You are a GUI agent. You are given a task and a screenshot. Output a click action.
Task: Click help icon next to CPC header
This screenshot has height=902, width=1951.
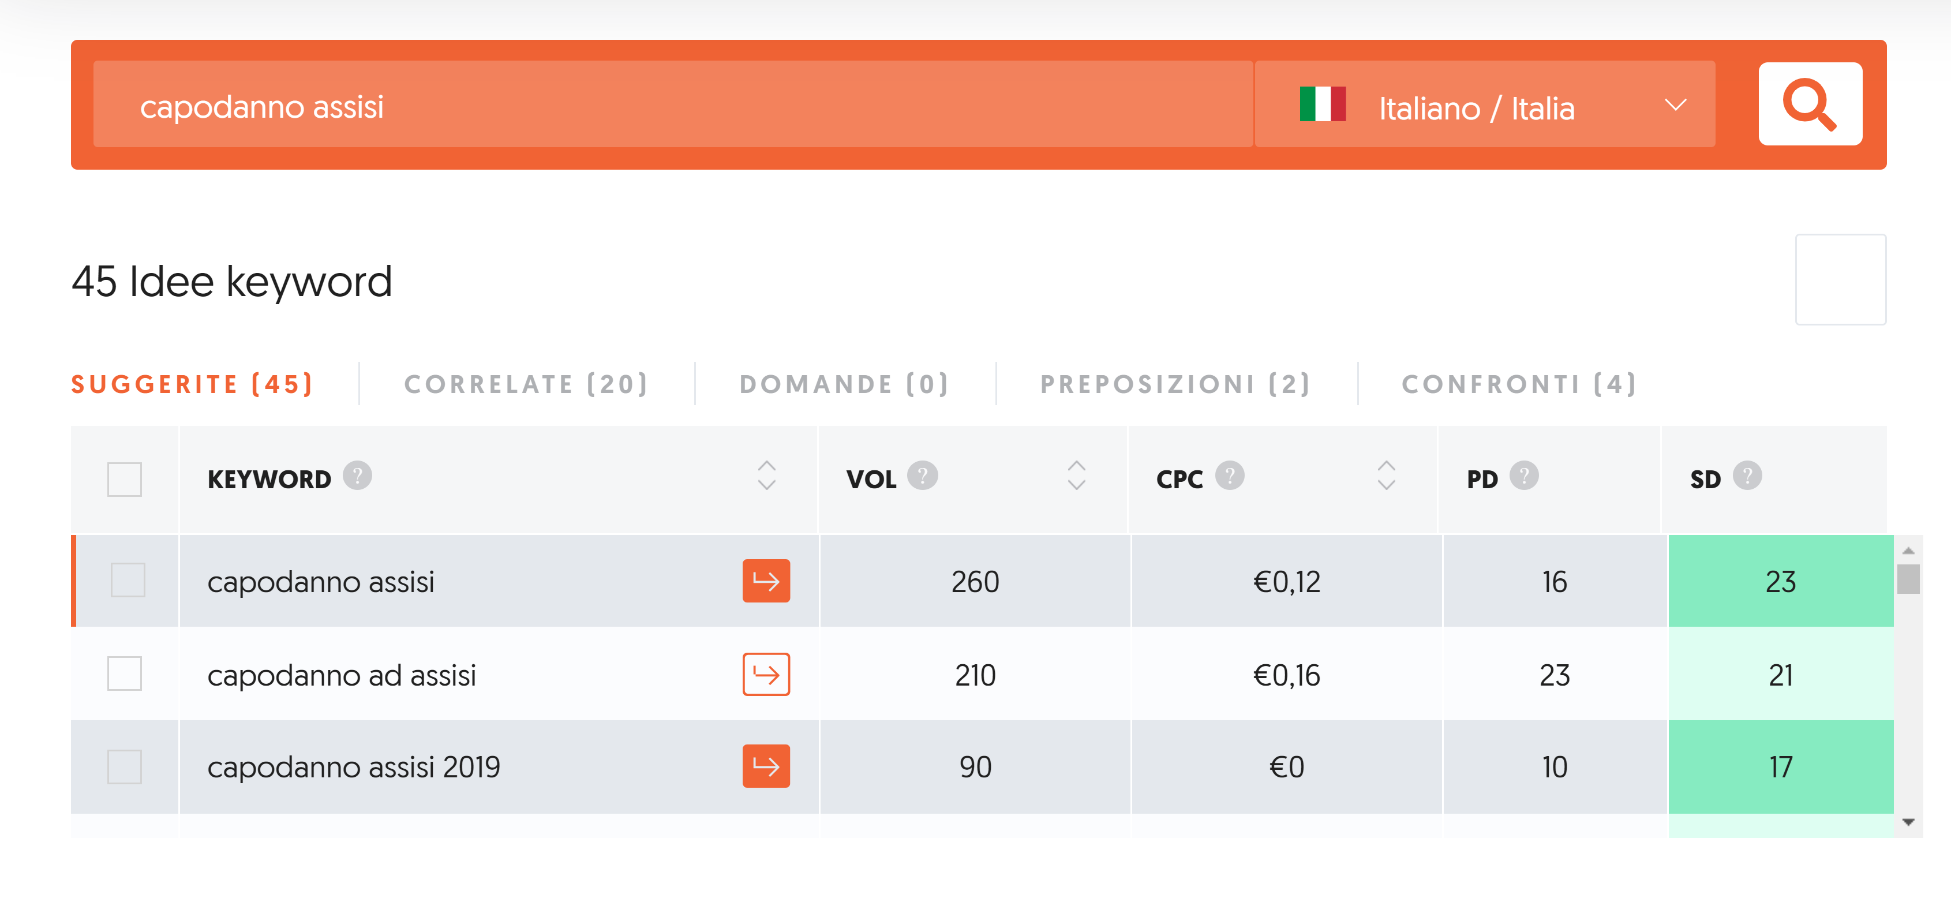(1229, 476)
